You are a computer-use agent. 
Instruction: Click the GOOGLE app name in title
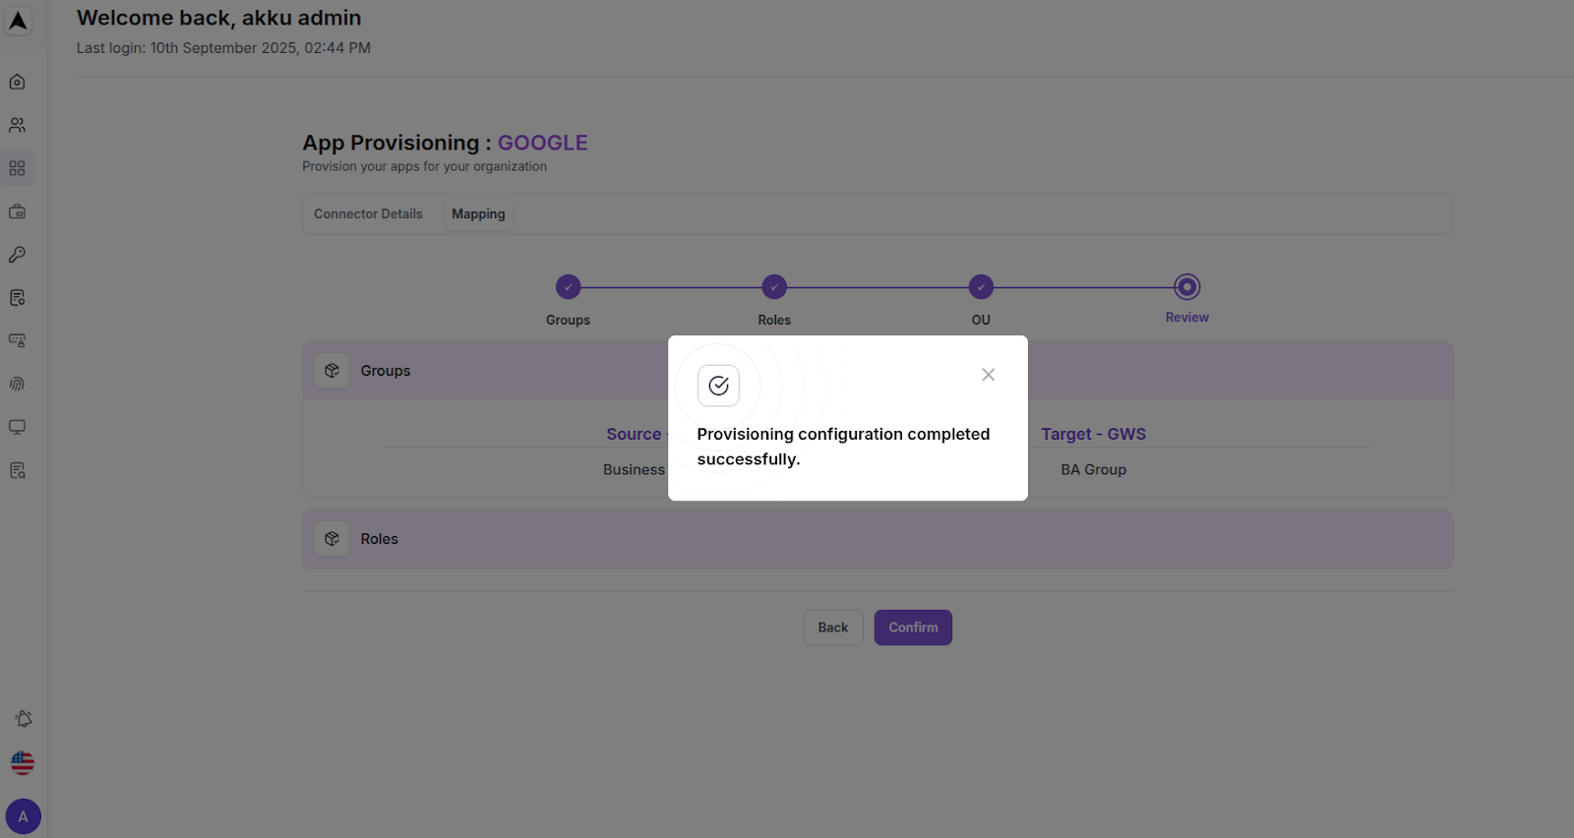click(543, 143)
